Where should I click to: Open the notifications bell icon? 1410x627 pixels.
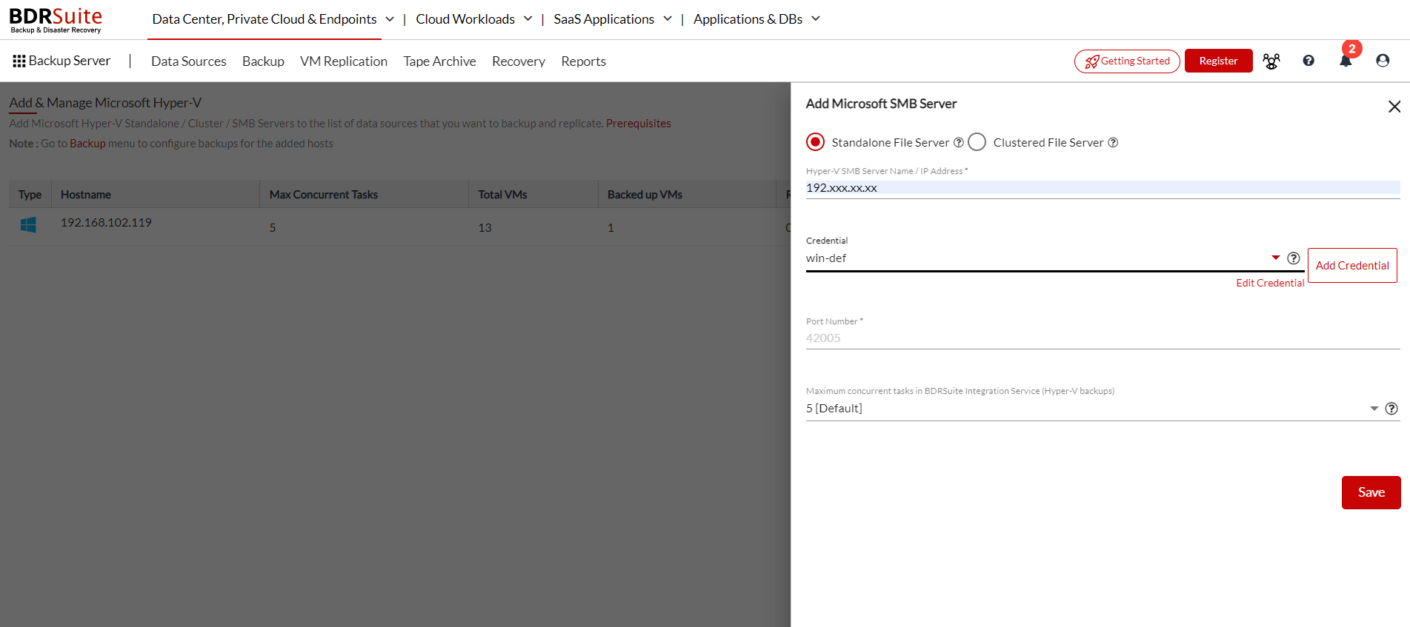(x=1346, y=61)
